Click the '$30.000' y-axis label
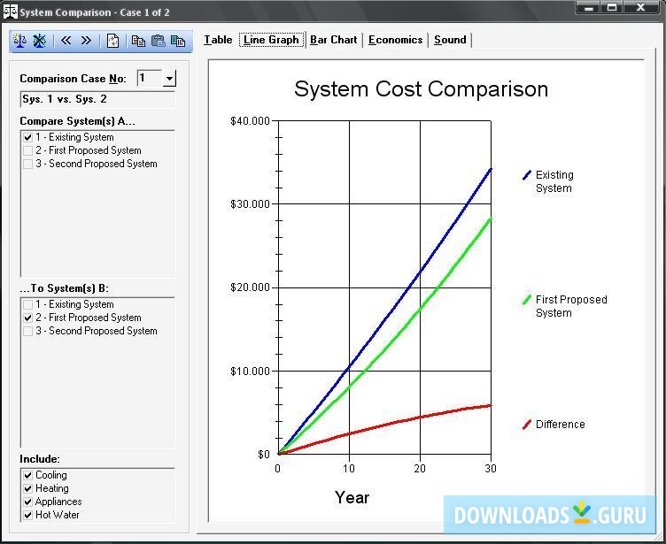 click(x=250, y=204)
